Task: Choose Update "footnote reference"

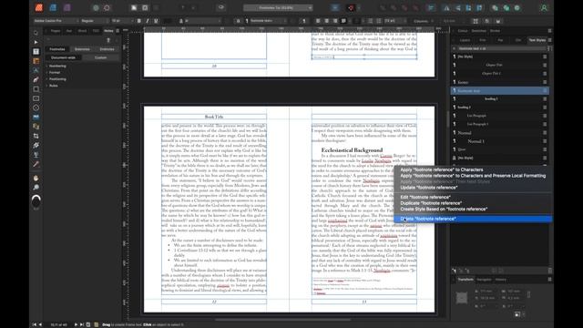Action: pos(429,188)
